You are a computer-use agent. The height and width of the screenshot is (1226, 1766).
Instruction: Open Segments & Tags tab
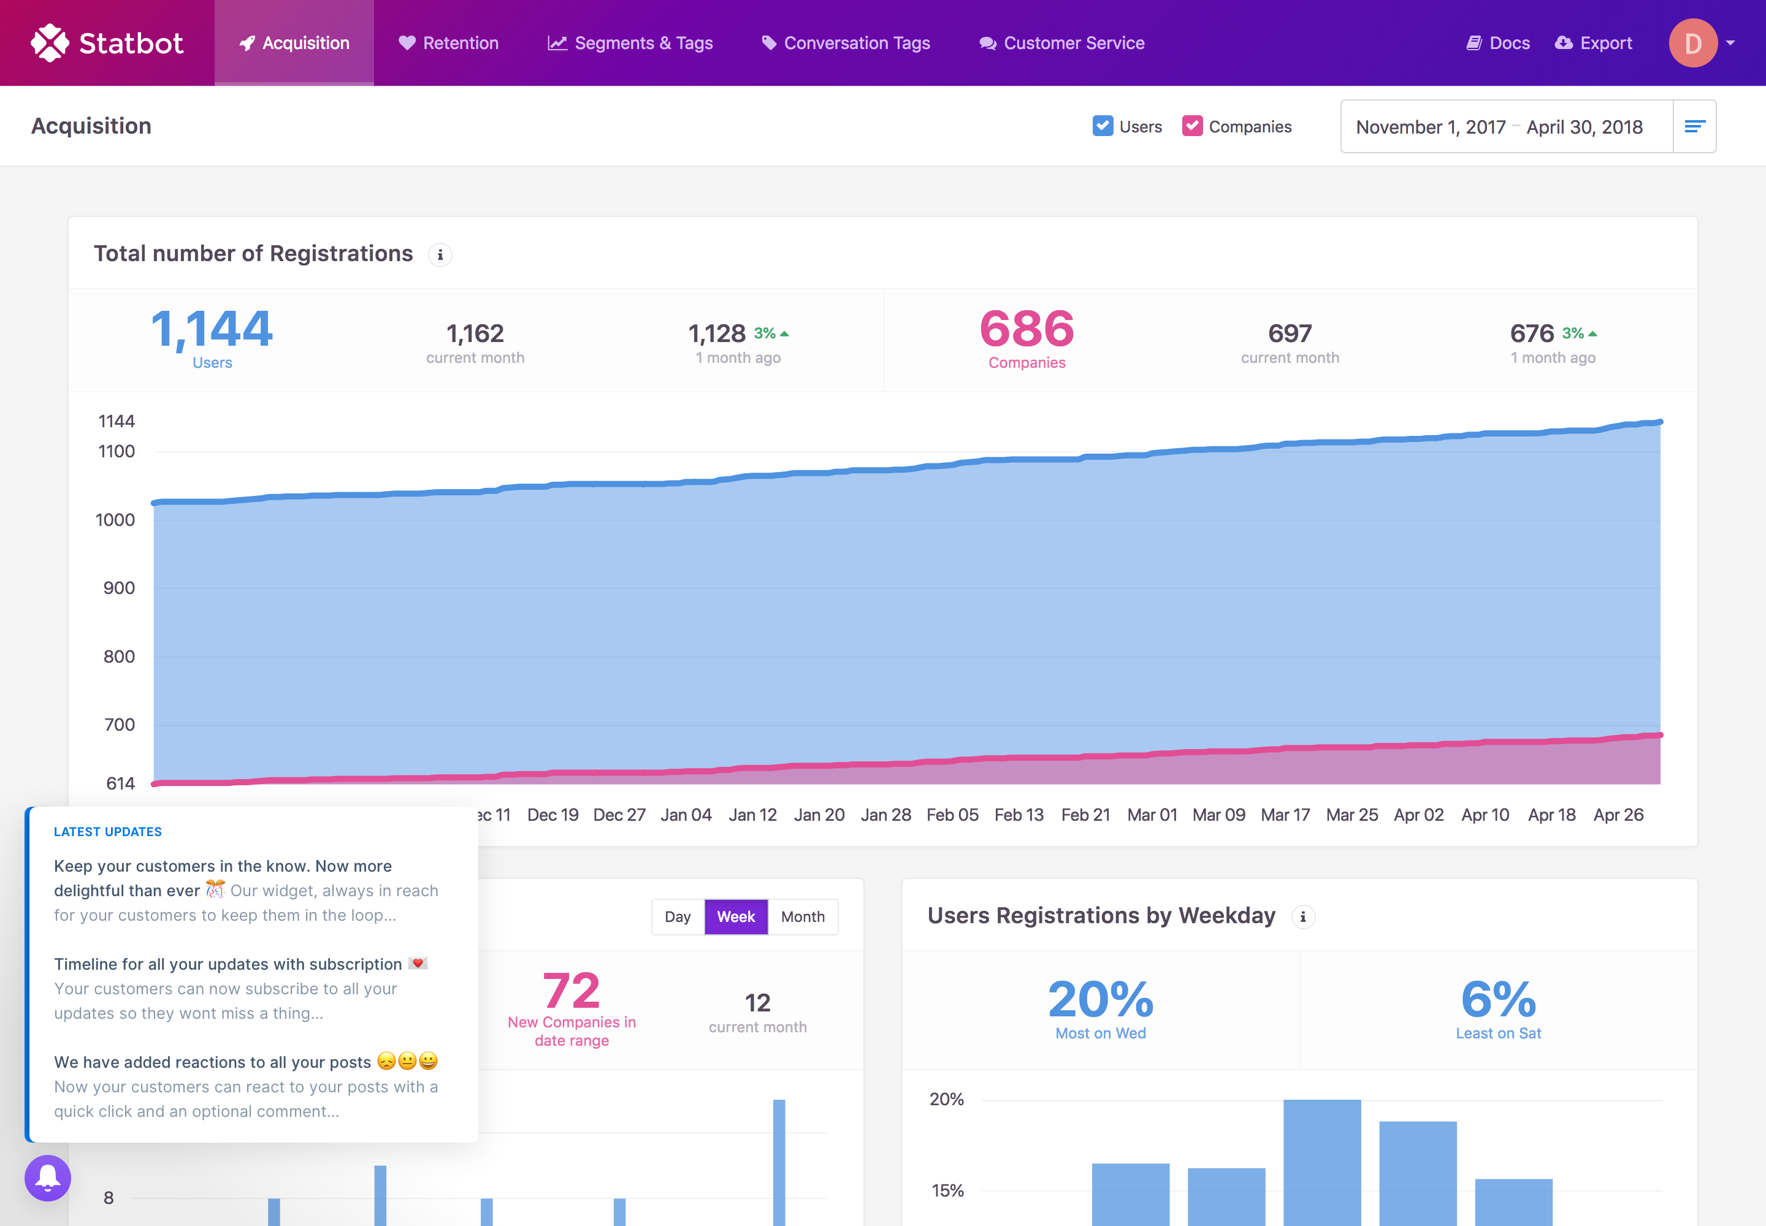tap(630, 43)
